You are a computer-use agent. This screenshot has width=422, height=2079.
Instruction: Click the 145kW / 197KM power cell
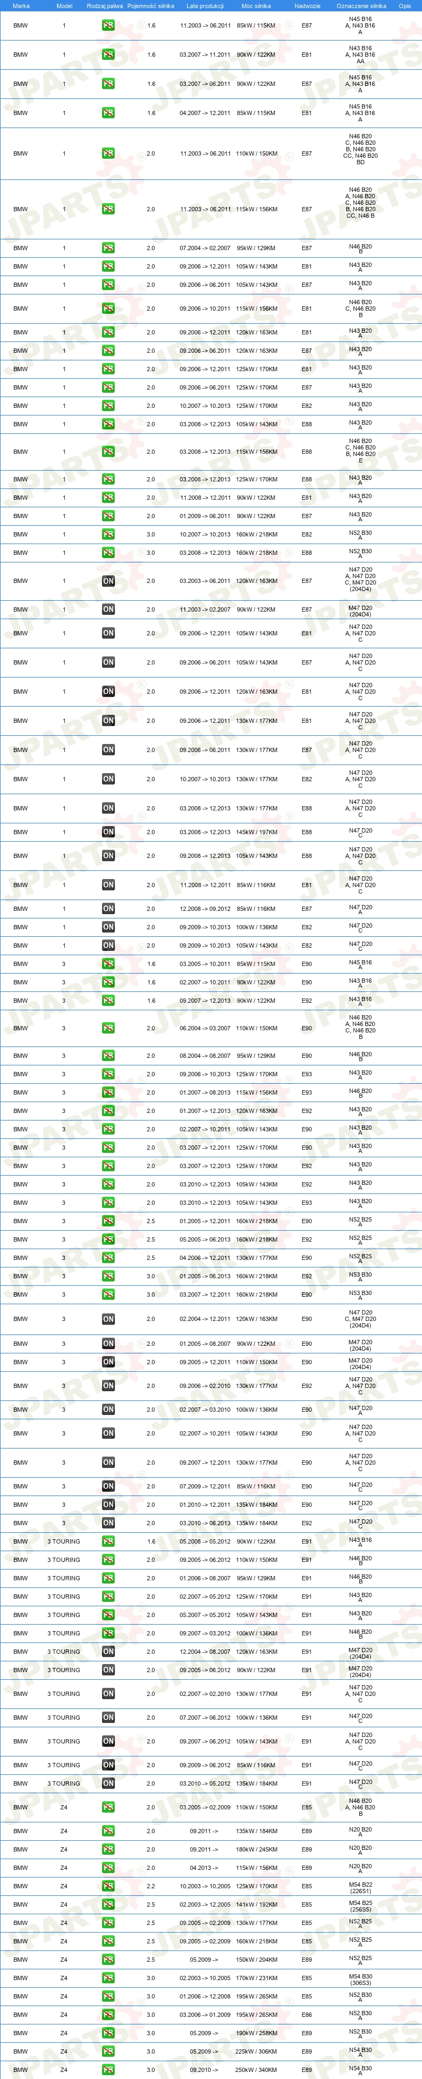[x=256, y=832]
